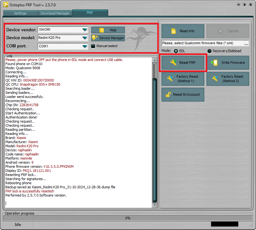Click the wrench icon on Factory Reset Method 1
Viewport: 256px width, 230px height.
pyautogui.click(x=170, y=79)
